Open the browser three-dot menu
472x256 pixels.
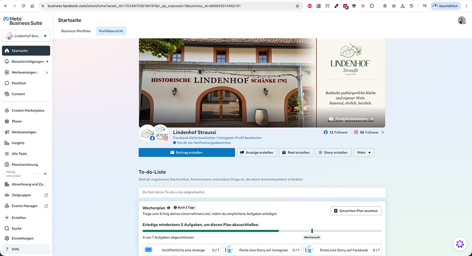466,6
